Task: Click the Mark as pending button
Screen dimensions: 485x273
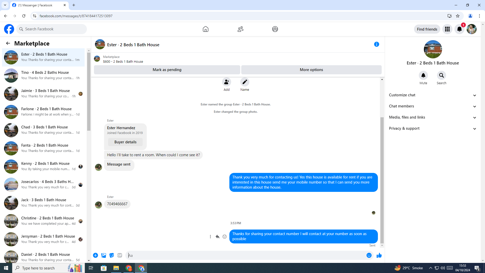Action: tap(167, 70)
